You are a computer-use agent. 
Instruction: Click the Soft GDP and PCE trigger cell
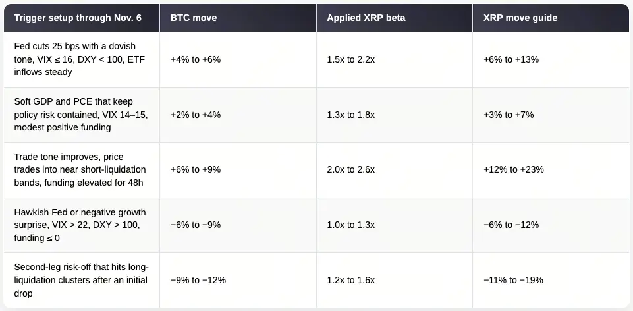click(x=80, y=115)
